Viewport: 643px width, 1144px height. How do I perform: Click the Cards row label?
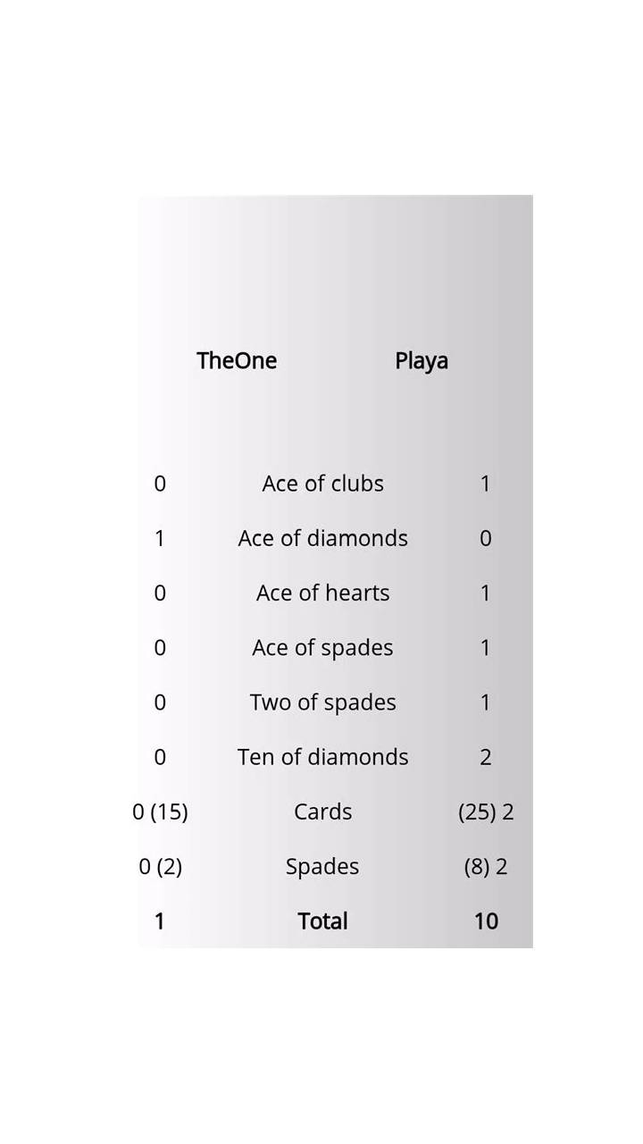322,812
